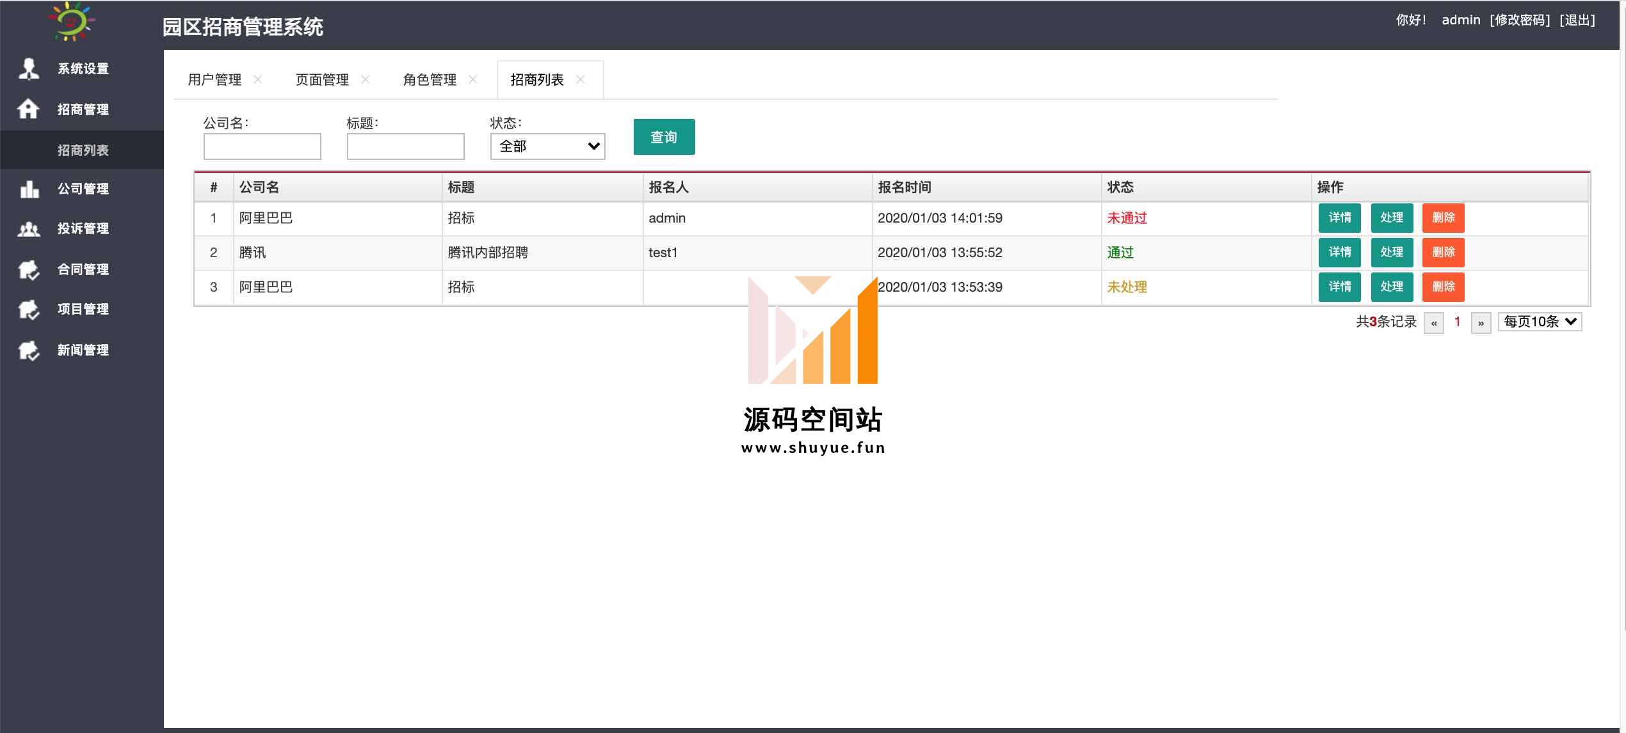
Task: Switch to the 页面管理 tab
Action: point(322,80)
